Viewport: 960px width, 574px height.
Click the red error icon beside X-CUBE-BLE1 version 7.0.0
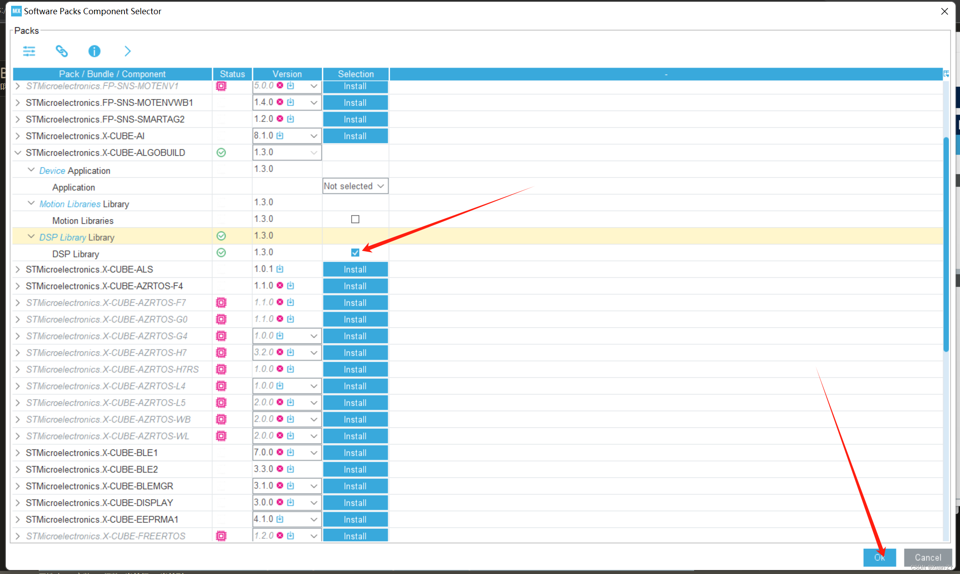280,452
